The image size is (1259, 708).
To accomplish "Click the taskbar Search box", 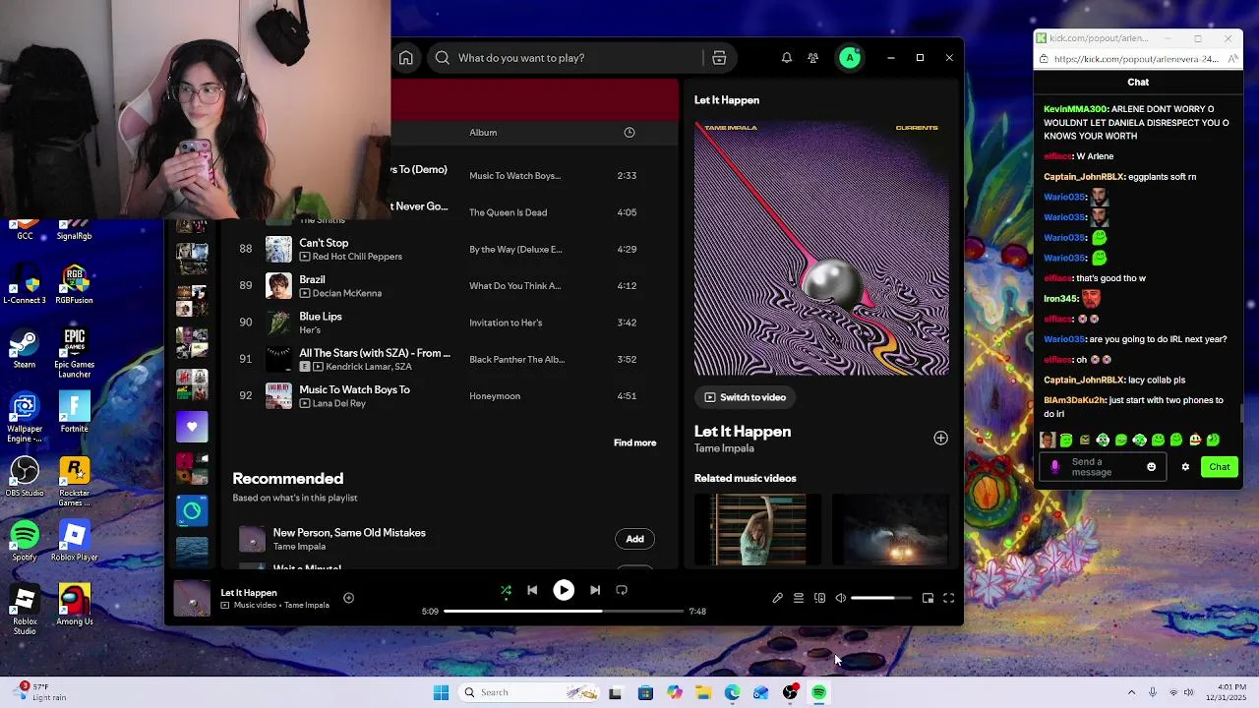I will [531, 692].
